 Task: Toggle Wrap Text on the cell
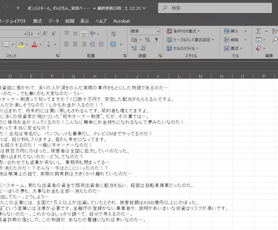(114, 33)
